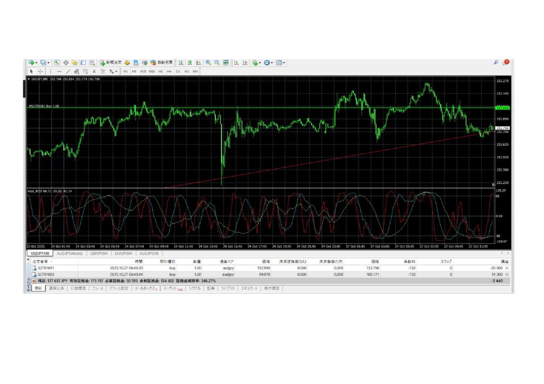544x384 pixels.
Task: Close the usdjpy order 52791001
Action: (506, 268)
